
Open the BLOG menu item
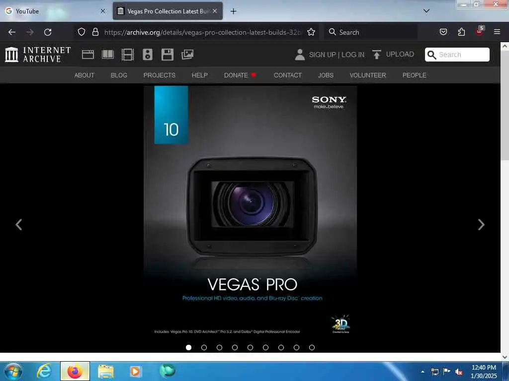119,75
